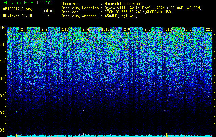
Task: Select the file name 0512291210.png
Action: coord(18,9)
